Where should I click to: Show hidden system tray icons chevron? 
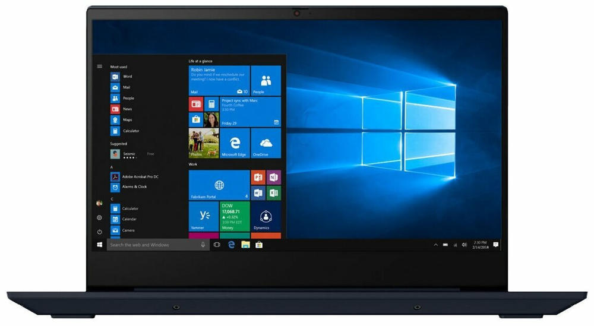click(x=435, y=245)
